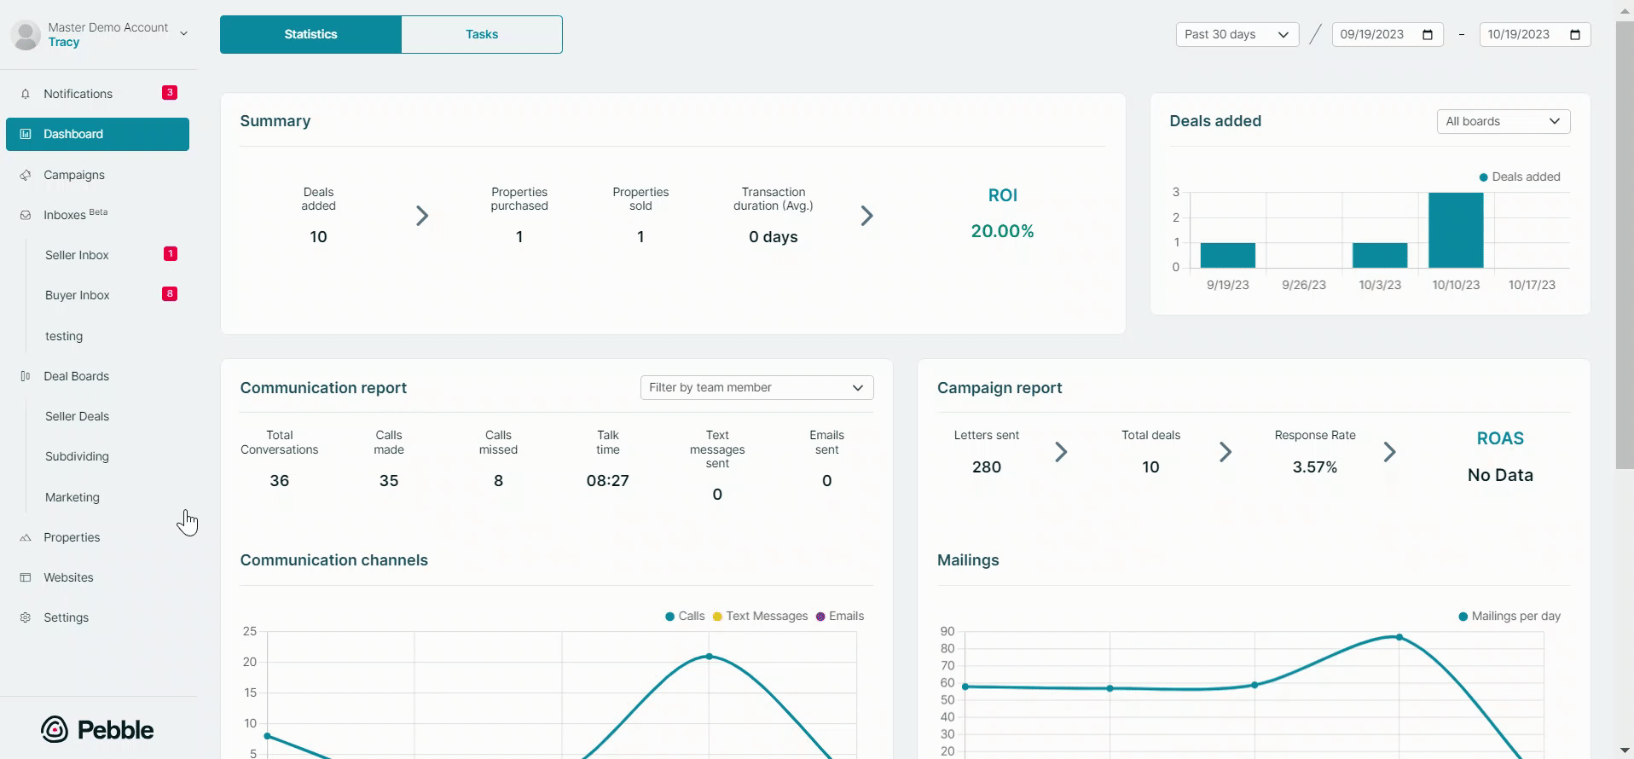Click the arrow after Response Rate
1634x759 pixels.
pos(1390,452)
